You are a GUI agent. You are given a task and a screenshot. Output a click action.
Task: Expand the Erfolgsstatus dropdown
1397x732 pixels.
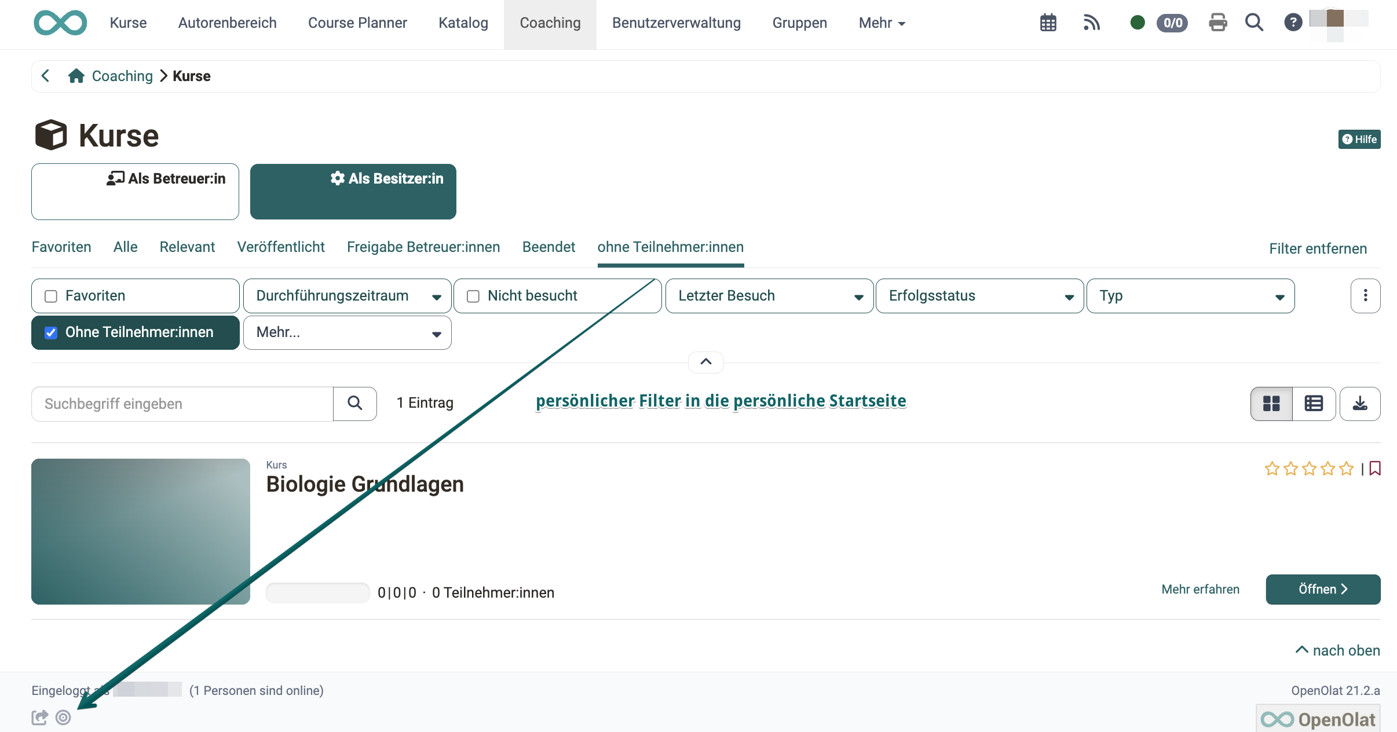coord(980,296)
